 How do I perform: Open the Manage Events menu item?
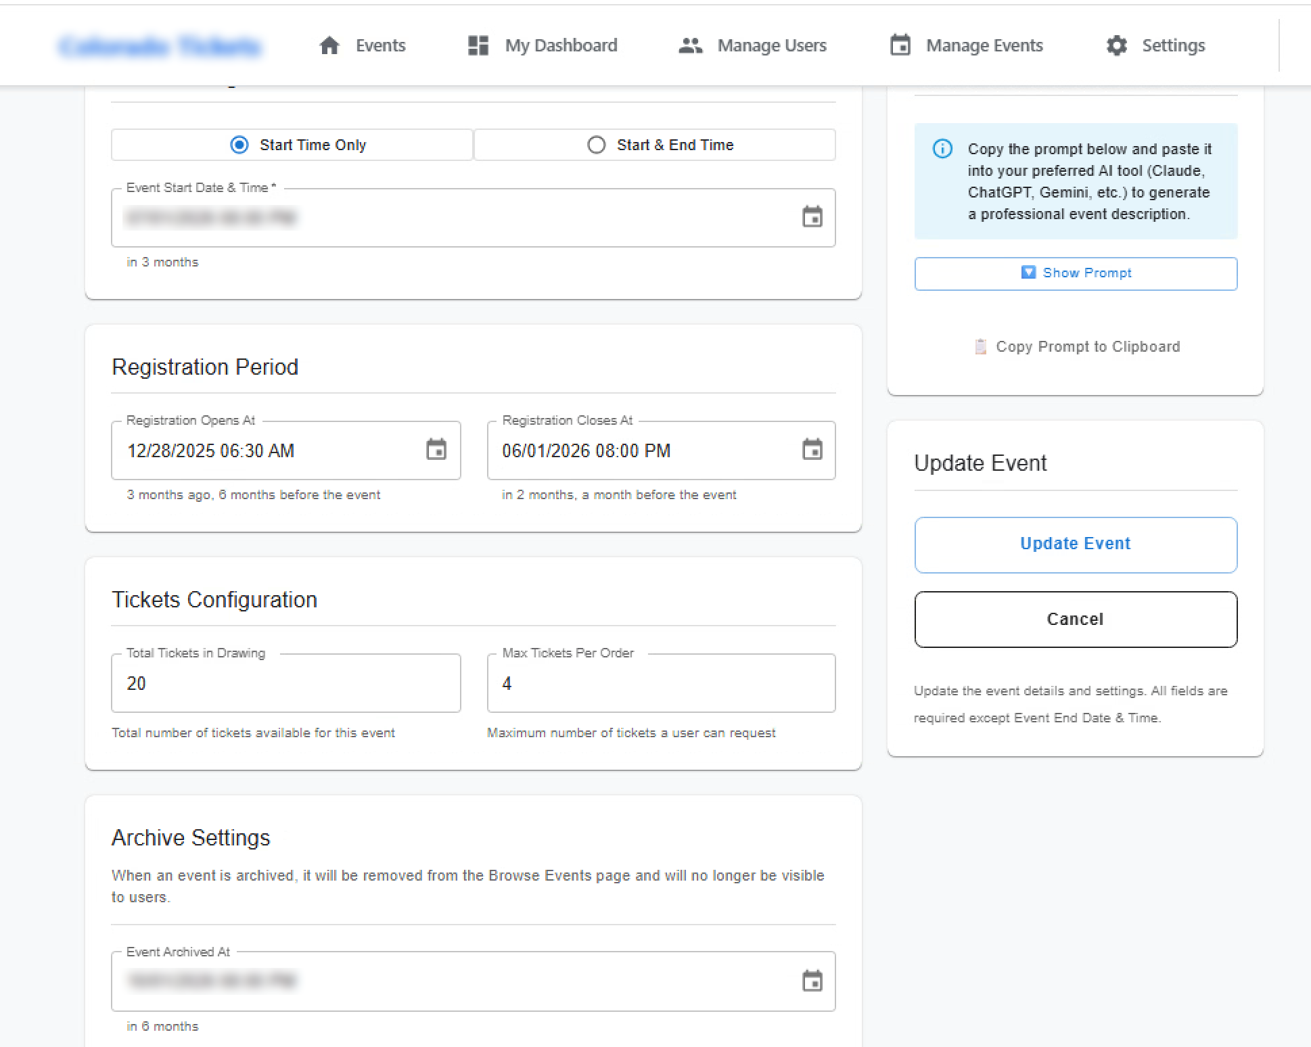pos(984,45)
